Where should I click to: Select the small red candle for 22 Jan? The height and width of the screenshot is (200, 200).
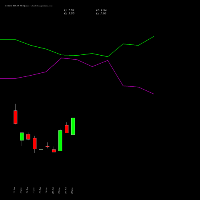[54, 151]
